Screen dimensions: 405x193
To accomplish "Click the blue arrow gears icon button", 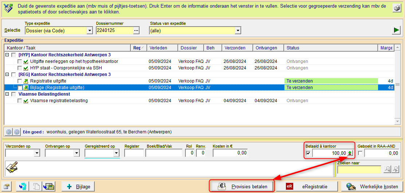I will pyautogui.click(x=23, y=186).
